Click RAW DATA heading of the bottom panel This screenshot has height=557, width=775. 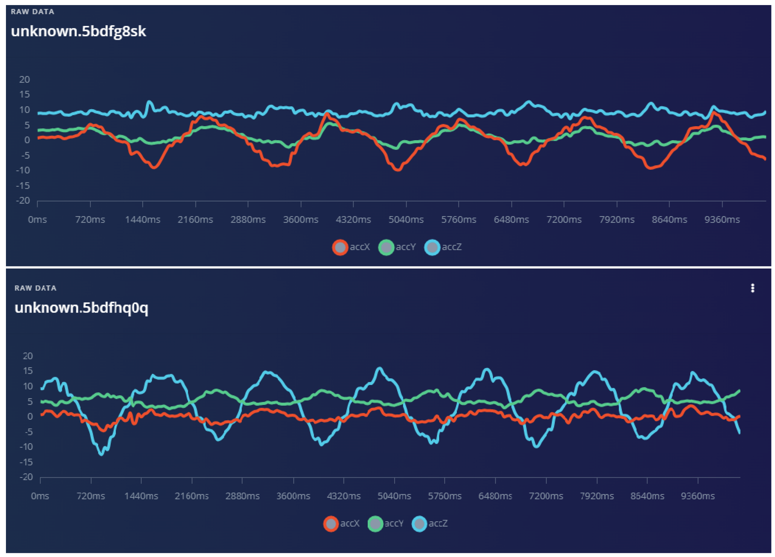(x=35, y=288)
